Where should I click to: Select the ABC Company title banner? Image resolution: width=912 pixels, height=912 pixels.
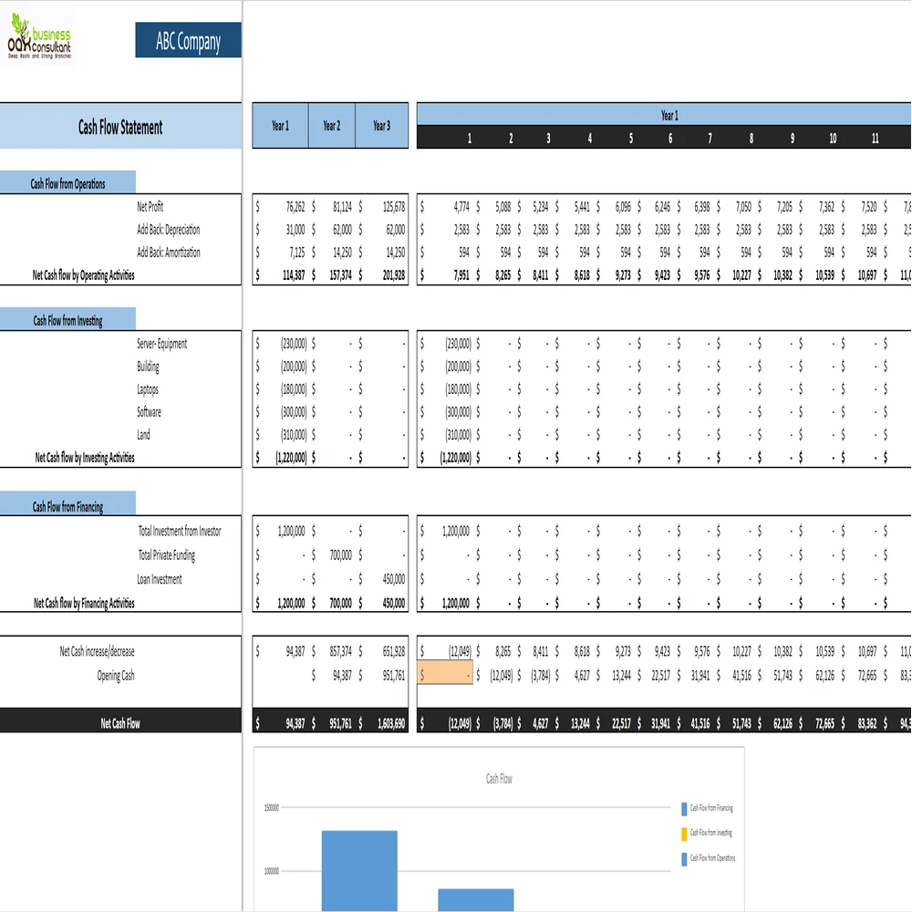click(188, 40)
